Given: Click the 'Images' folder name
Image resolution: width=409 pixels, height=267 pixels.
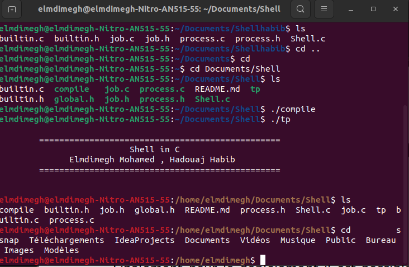Looking at the screenshot, I should pos(19,250).
